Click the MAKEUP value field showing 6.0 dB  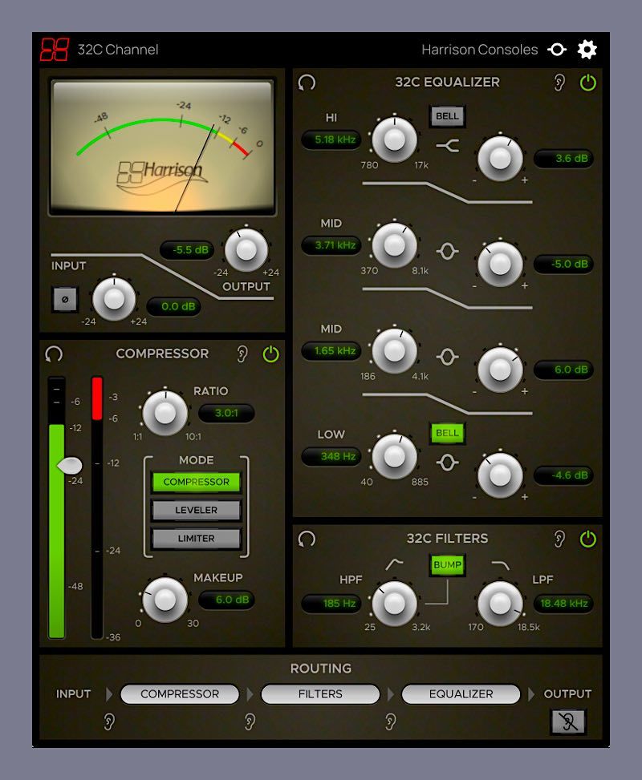pyautogui.click(x=227, y=599)
